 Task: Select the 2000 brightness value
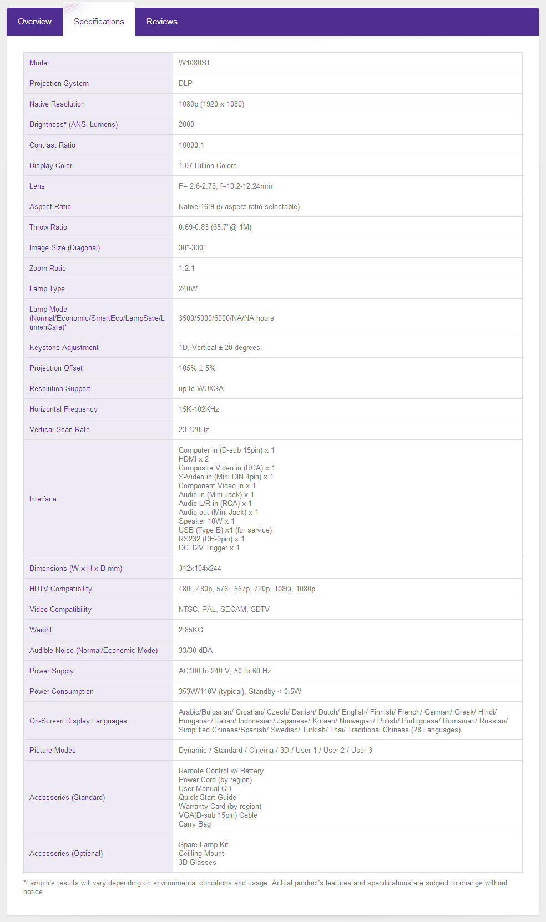pyautogui.click(x=186, y=124)
